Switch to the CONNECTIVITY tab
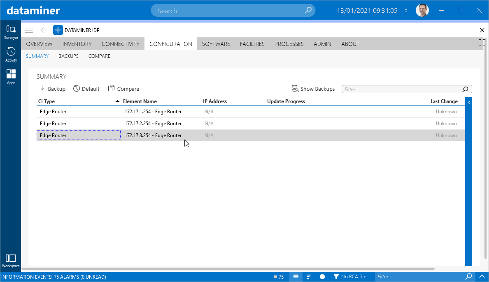 point(120,44)
